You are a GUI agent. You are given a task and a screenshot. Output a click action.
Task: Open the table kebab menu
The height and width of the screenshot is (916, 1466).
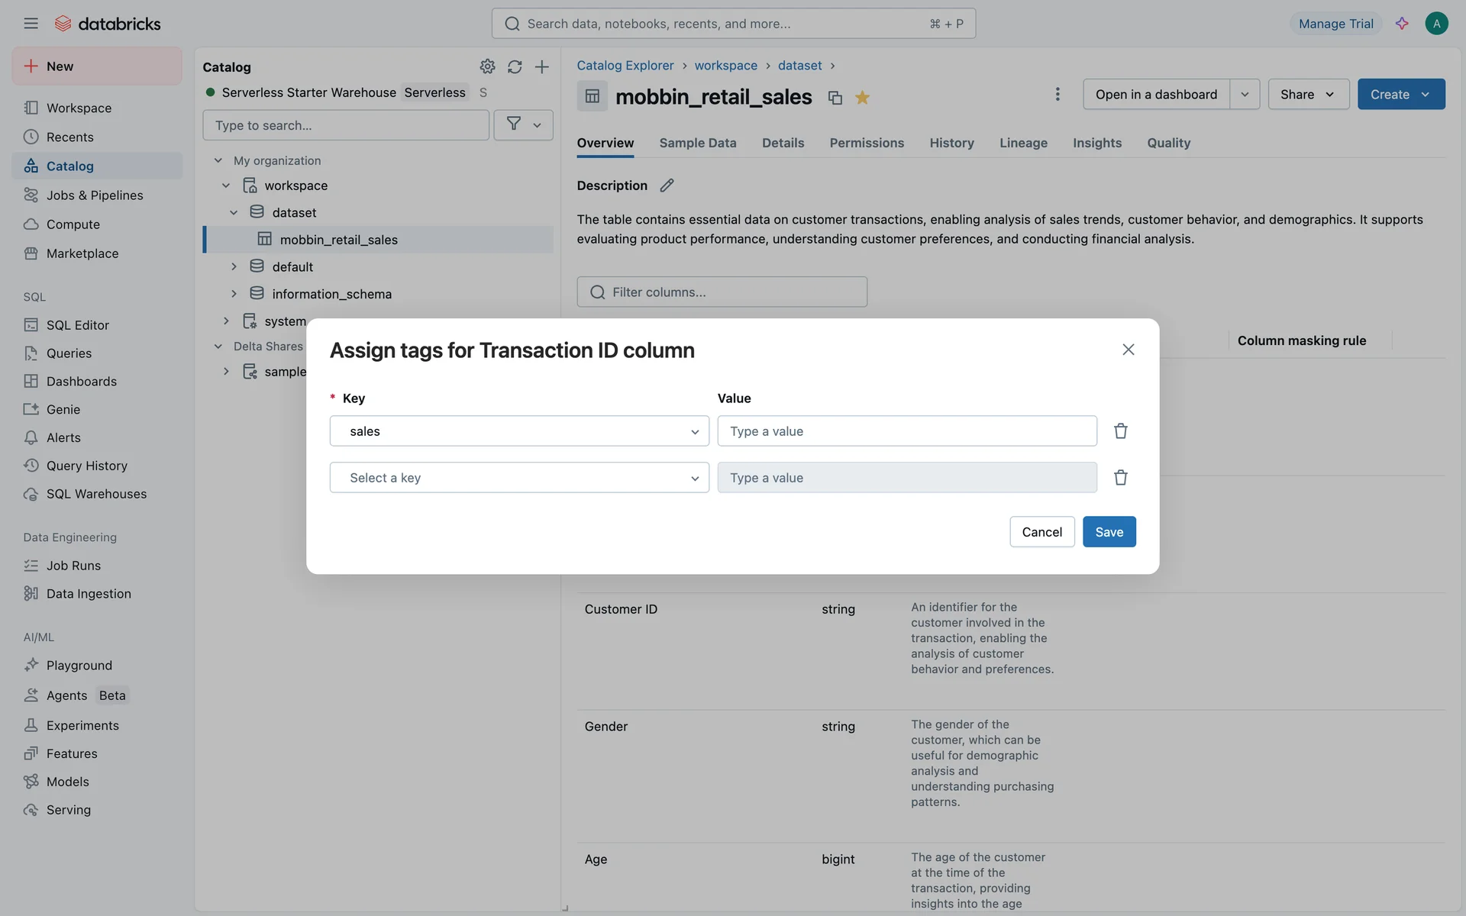[1057, 94]
